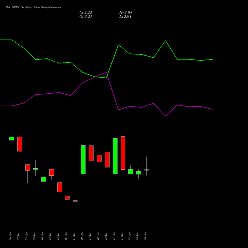Viewport: 248px width, 248px height.
Task: Click the open price value O: 3.21
Action: pos(86,17)
